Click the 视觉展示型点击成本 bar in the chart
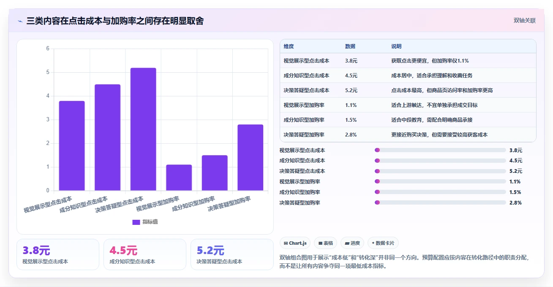 pos(72,146)
